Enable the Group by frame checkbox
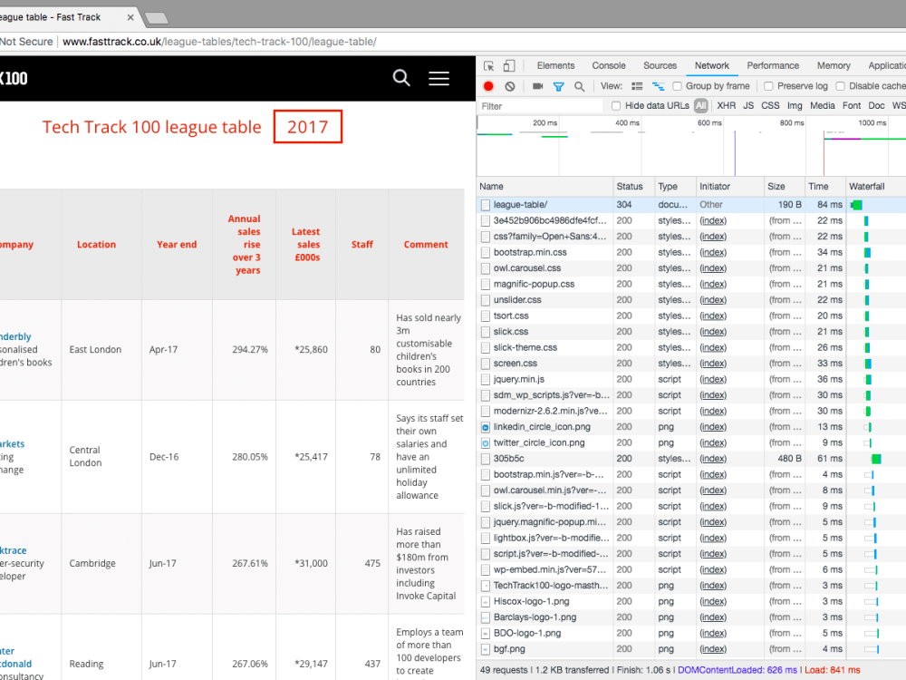Viewport: 906px width, 680px height. pos(677,86)
